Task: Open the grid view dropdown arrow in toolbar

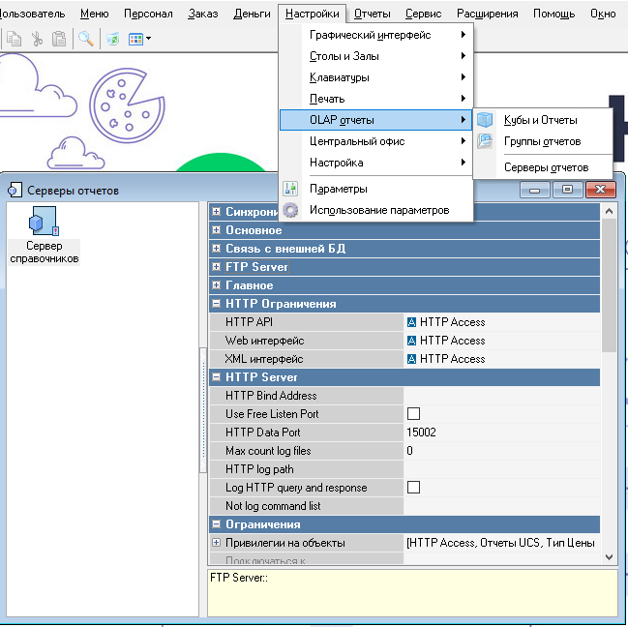Action: (x=148, y=40)
